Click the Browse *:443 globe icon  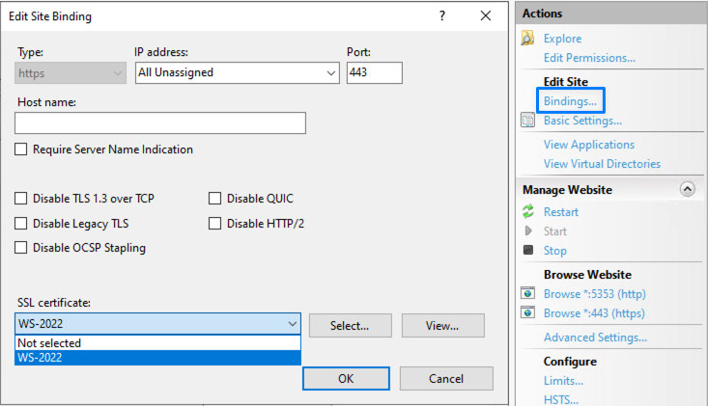pyautogui.click(x=527, y=313)
